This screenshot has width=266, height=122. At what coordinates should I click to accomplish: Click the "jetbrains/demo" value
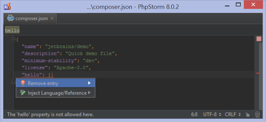[x=68, y=46]
